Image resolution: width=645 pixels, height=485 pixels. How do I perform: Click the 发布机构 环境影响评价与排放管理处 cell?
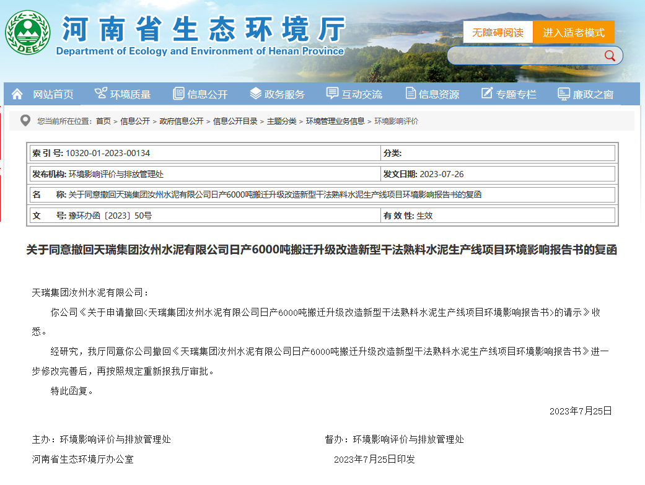[205, 174]
